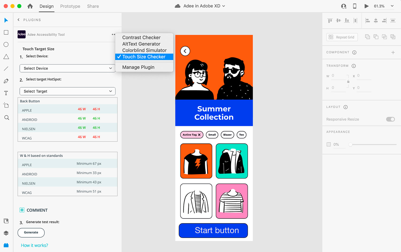Open the Assets panel icon
This screenshot has width=401, height=252.
point(6,221)
